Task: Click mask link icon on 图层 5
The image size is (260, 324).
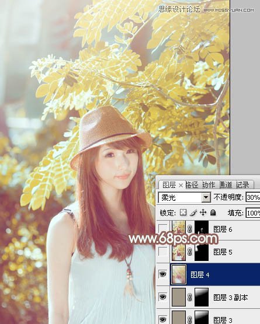Action: [190, 252]
